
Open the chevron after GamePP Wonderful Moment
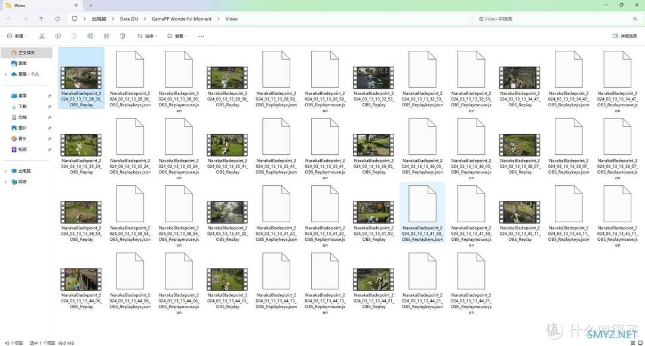[x=218, y=19]
